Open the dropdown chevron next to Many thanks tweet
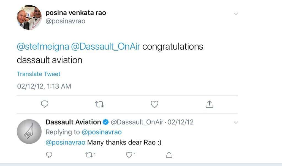282x166 pixels. pyautogui.click(x=235, y=123)
